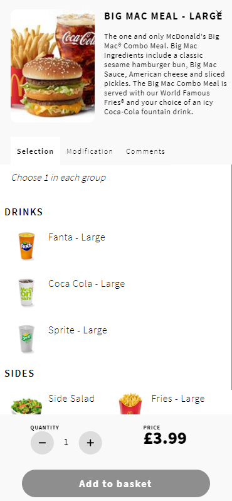
Task: Click the quantity value field
Action: 66,442
